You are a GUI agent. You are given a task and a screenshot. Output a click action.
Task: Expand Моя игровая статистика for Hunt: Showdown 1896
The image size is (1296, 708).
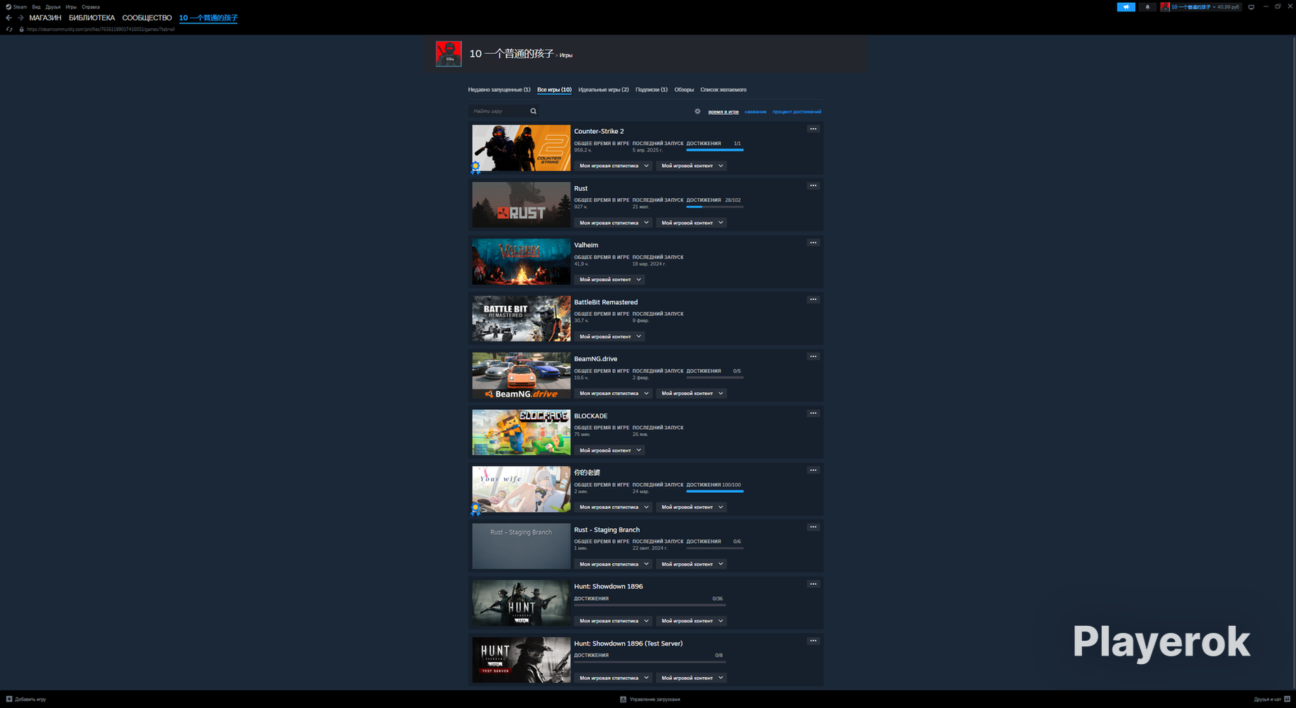614,621
